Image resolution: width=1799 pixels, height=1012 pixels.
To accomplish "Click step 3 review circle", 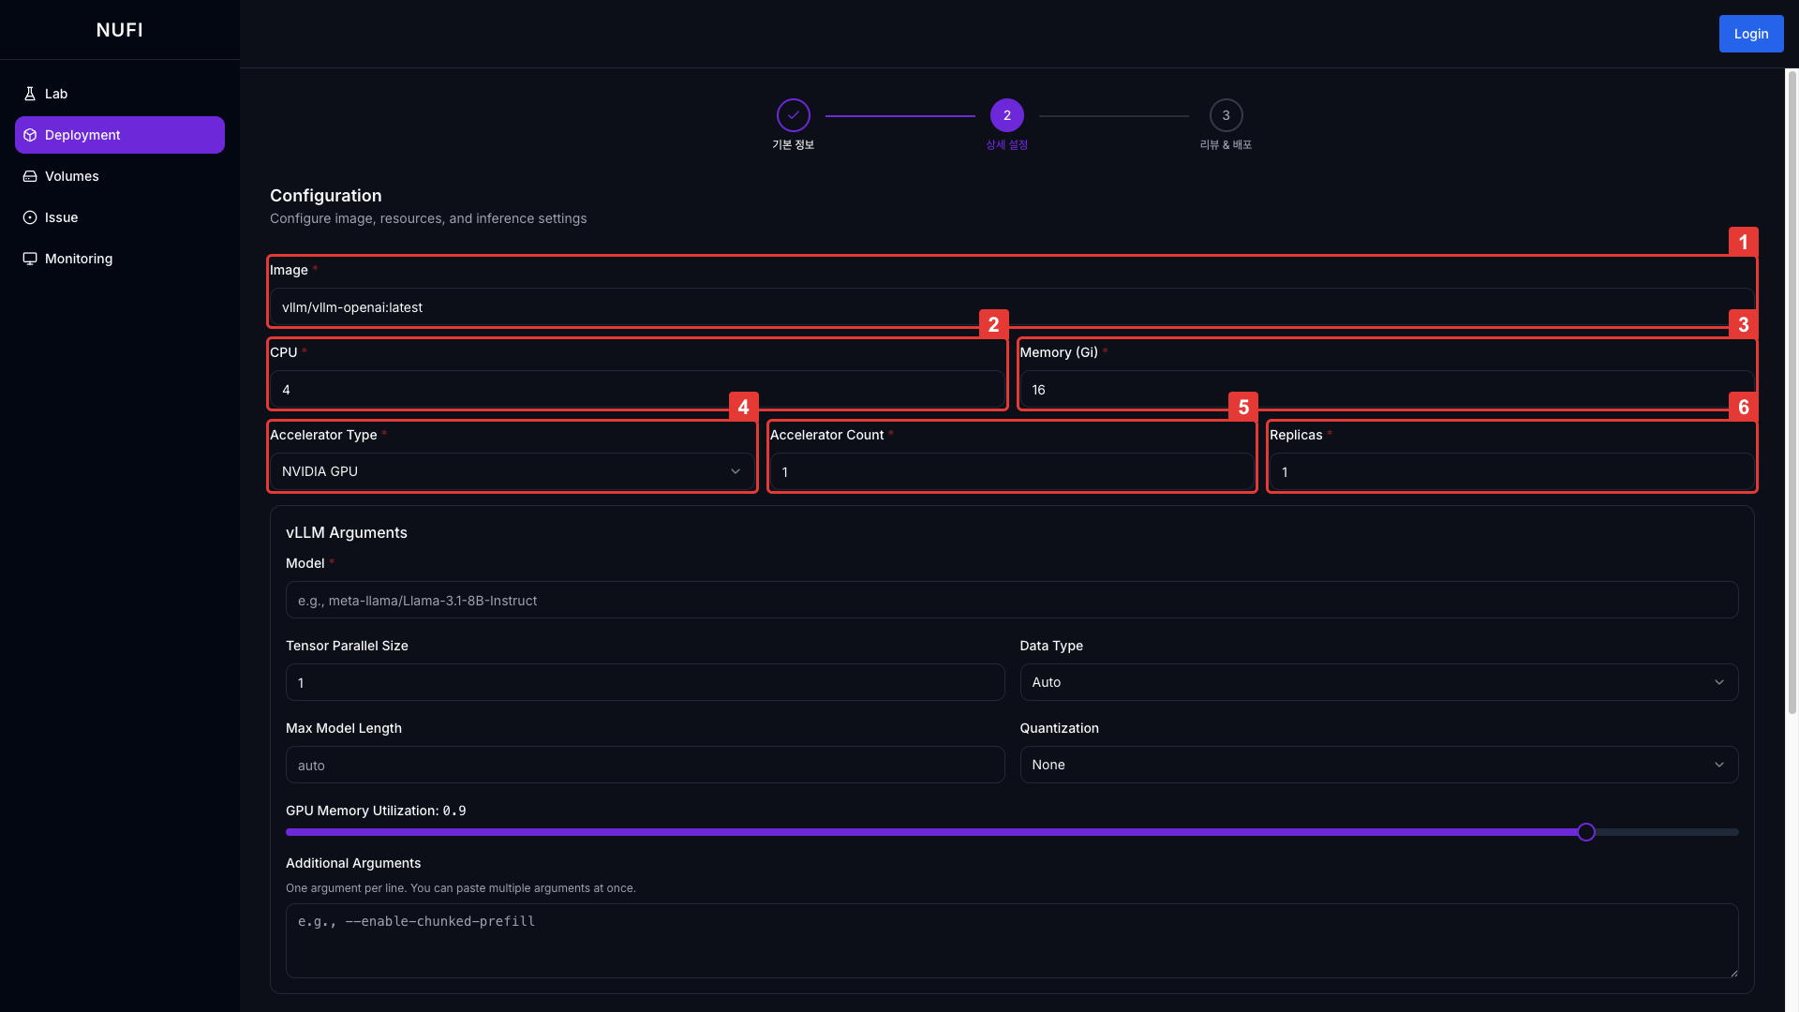I will click(1226, 115).
